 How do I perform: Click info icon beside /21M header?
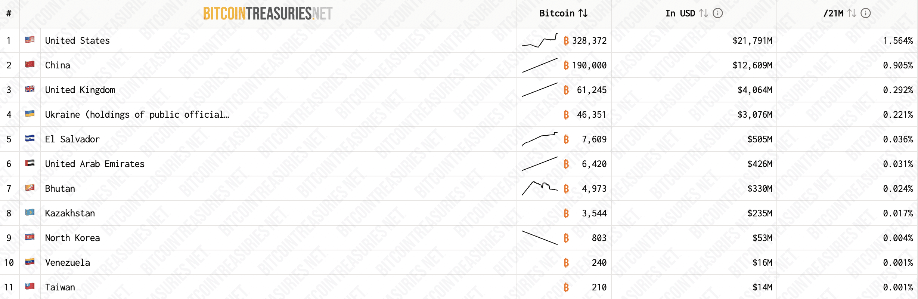(866, 13)
